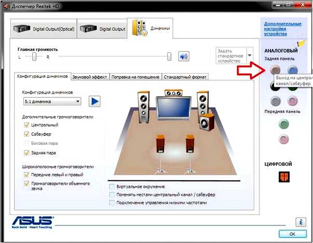Click the front left speaker in room
This screenshot has height=243, width=313.
click(144, 107)
